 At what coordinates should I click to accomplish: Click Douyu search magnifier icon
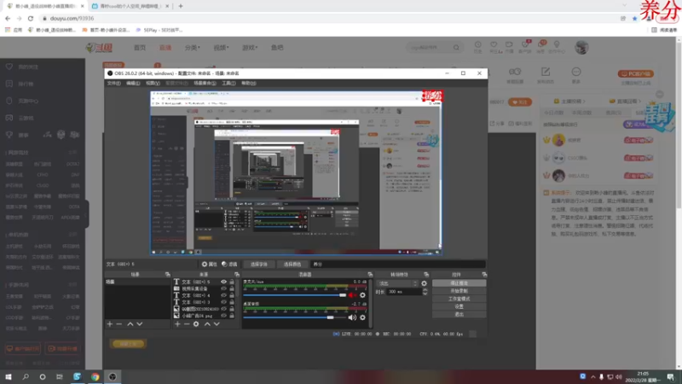click(456, 48)
